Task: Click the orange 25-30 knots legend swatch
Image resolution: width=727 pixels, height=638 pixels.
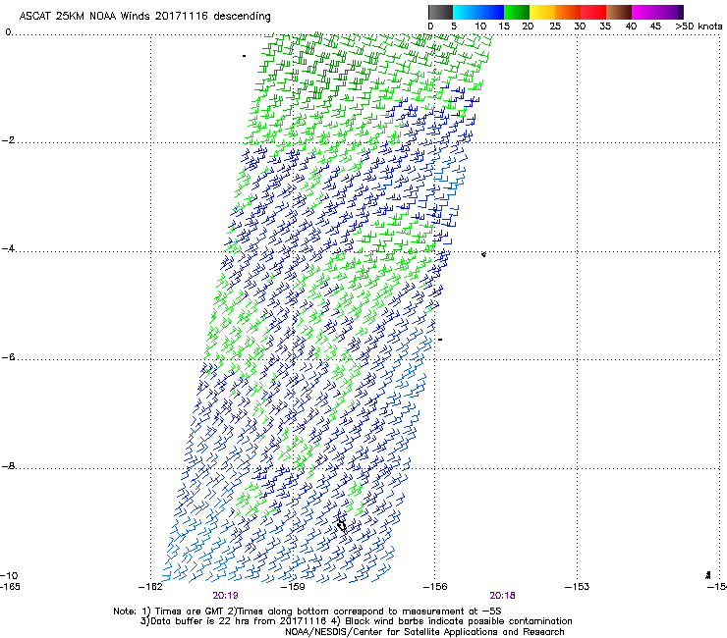Action: point(568,12)
